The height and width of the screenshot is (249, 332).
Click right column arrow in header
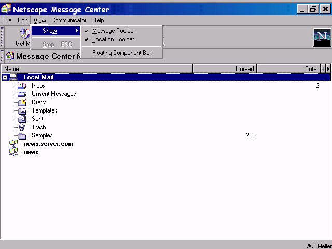coord(328,69)
